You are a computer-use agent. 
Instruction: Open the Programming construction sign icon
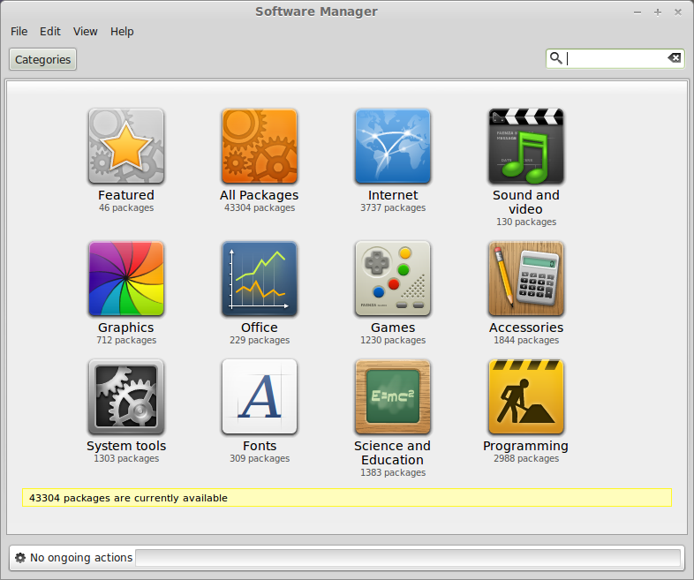click(526, 397)
